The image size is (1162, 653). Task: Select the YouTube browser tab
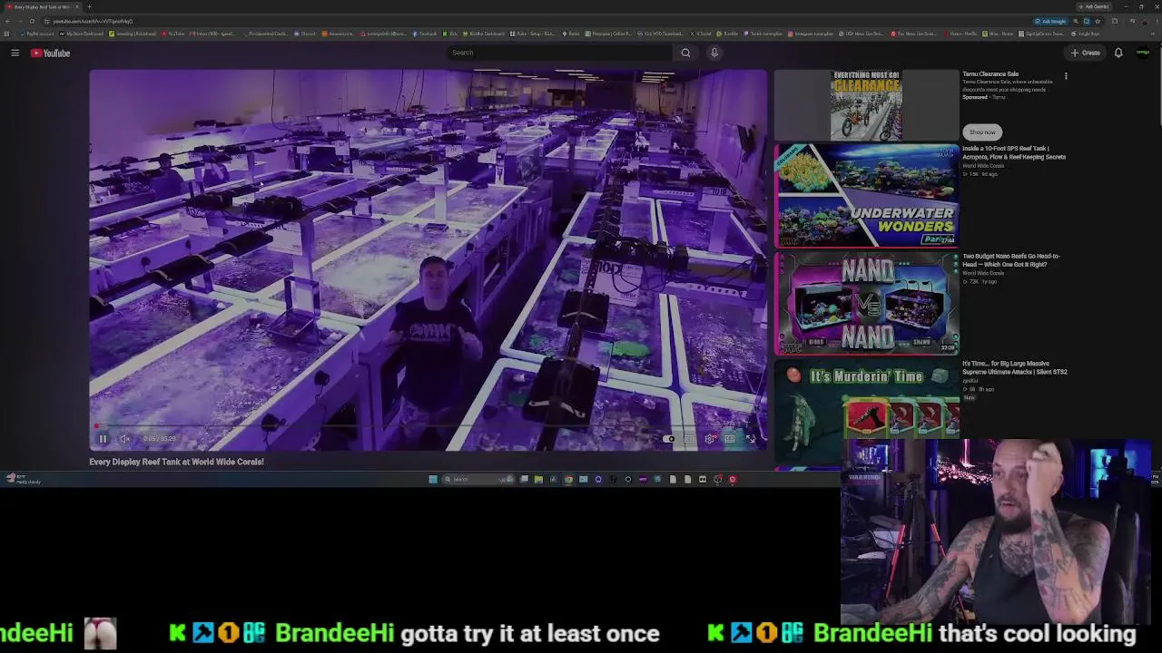click(43, 7)
